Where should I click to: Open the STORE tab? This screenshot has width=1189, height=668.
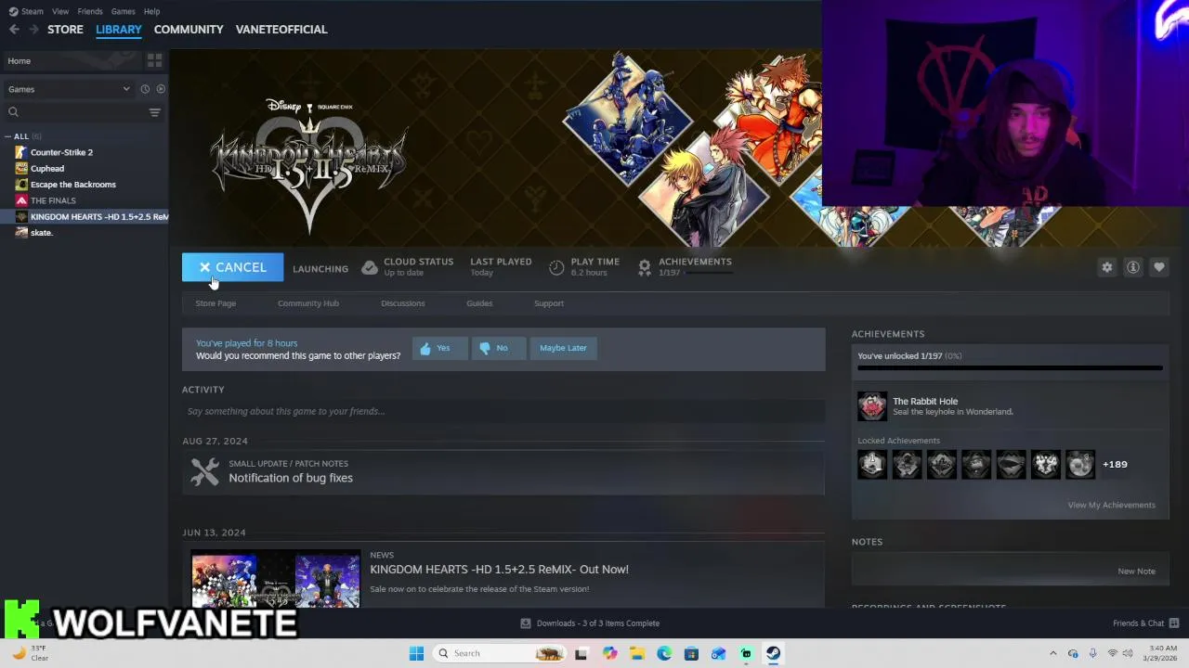tap(65, 30)
